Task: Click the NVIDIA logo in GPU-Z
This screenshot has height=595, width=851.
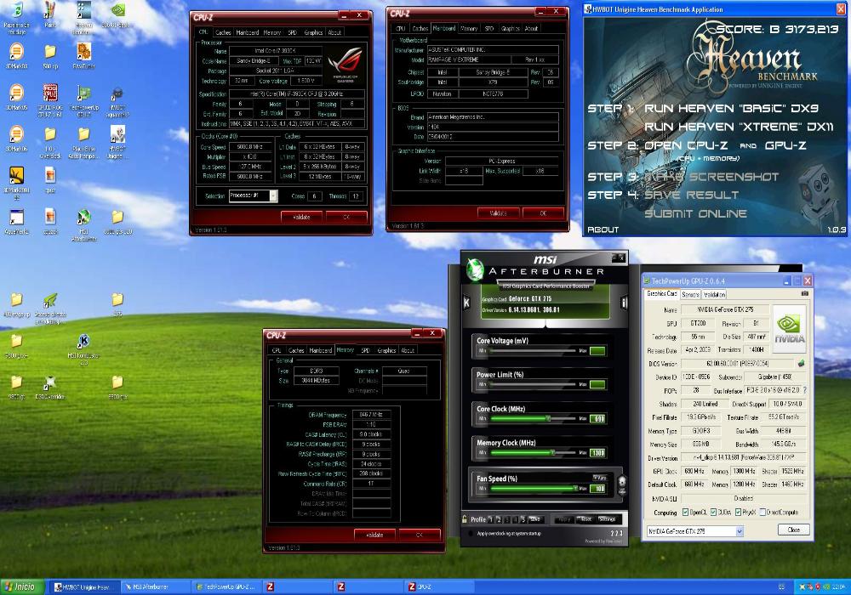Action: click(789, 328)
